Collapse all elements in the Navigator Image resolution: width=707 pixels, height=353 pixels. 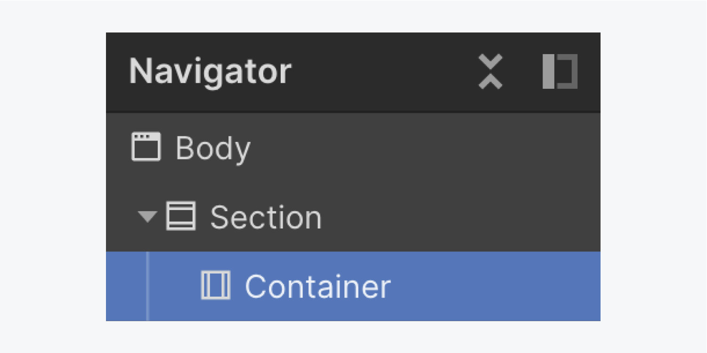pos(490,71)
